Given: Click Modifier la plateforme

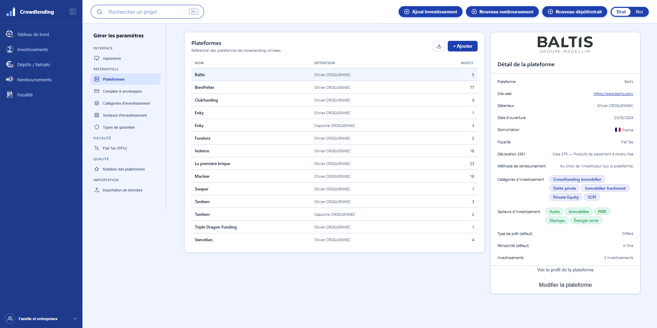Looking at the screenshot, I should click(565, 285).
